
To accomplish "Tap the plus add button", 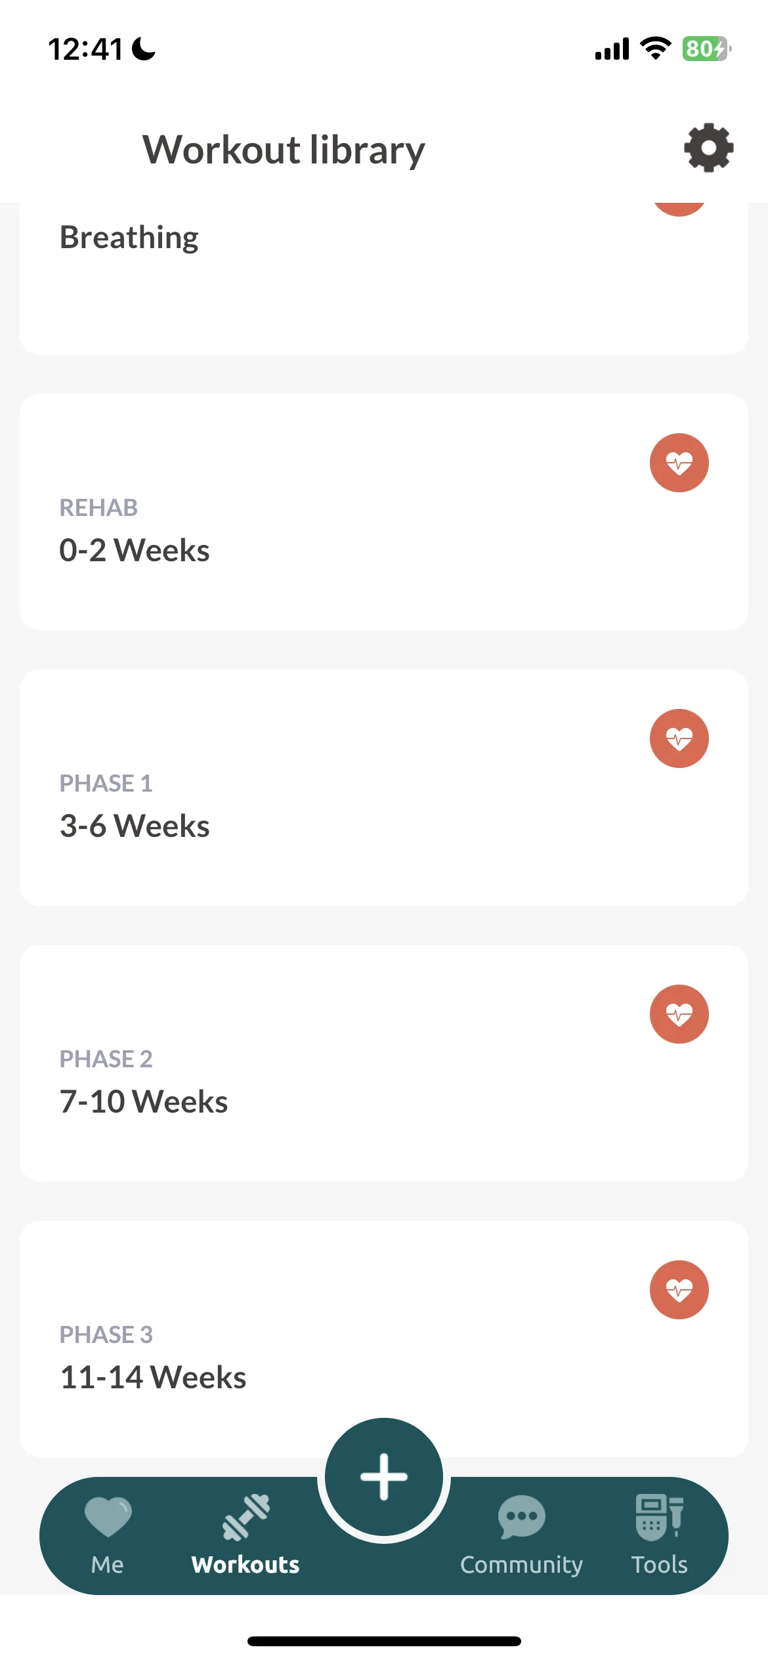I will pos(384,1477).
